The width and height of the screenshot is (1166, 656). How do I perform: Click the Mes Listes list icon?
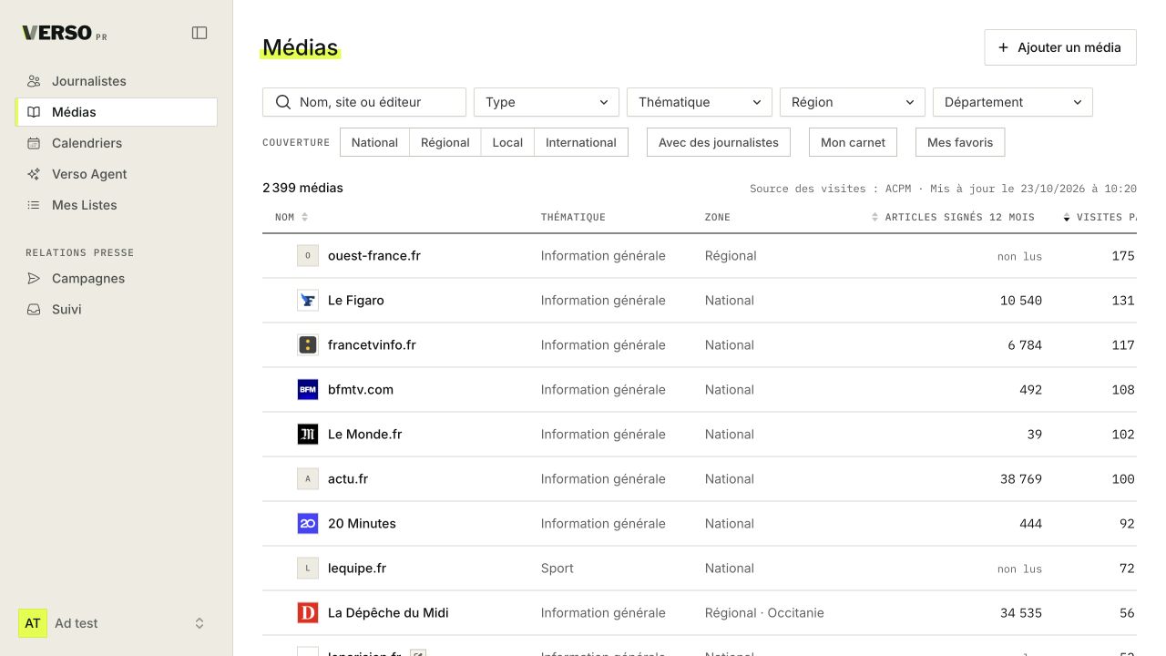(x=34, y=205)
